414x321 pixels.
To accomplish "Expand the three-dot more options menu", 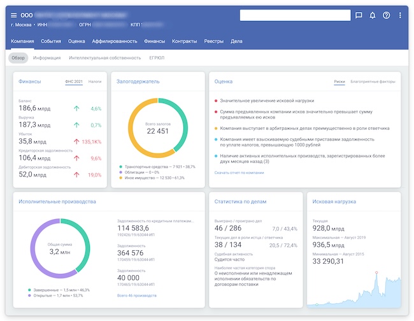I will coord(400,15).
